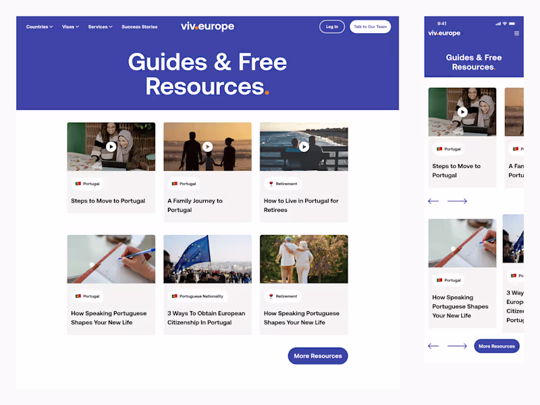This screenshot has width=540, height=405.
Task: Click the right arrow under first mobile carousel
Action: pos(457,201)
